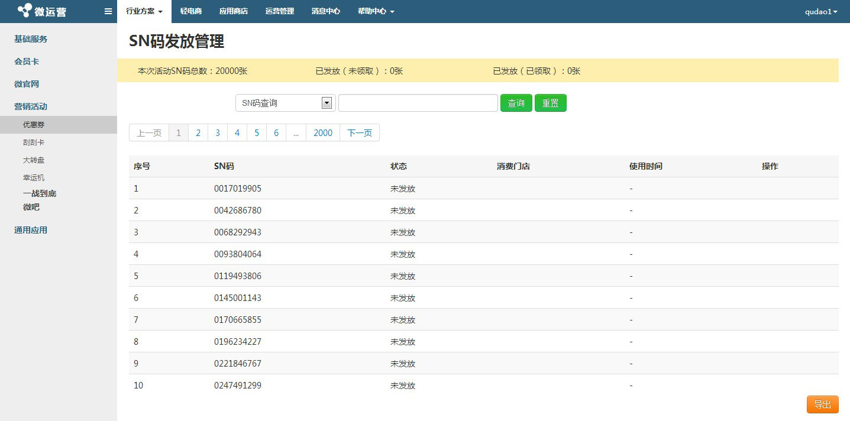Open 运营管理 in top navigation
Image resolution: width=850 pixels, height=421 pixels.
(x=280, y=11)
